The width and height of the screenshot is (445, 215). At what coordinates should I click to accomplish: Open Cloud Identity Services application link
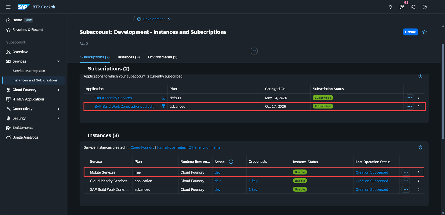[x=113, y=98]
